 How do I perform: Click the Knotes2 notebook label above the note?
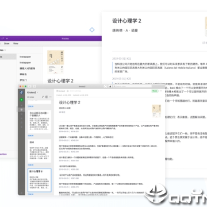click(61, 91)
